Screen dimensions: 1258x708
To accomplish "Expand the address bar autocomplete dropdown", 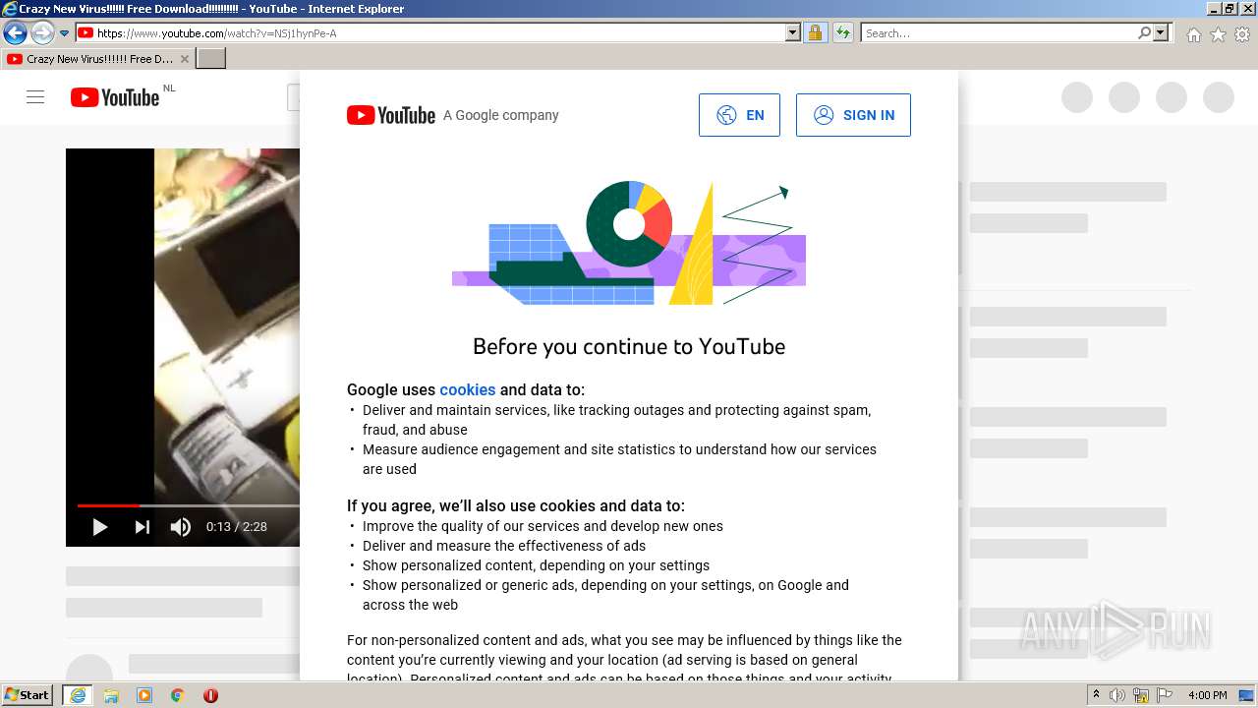I will coord(793,32).
